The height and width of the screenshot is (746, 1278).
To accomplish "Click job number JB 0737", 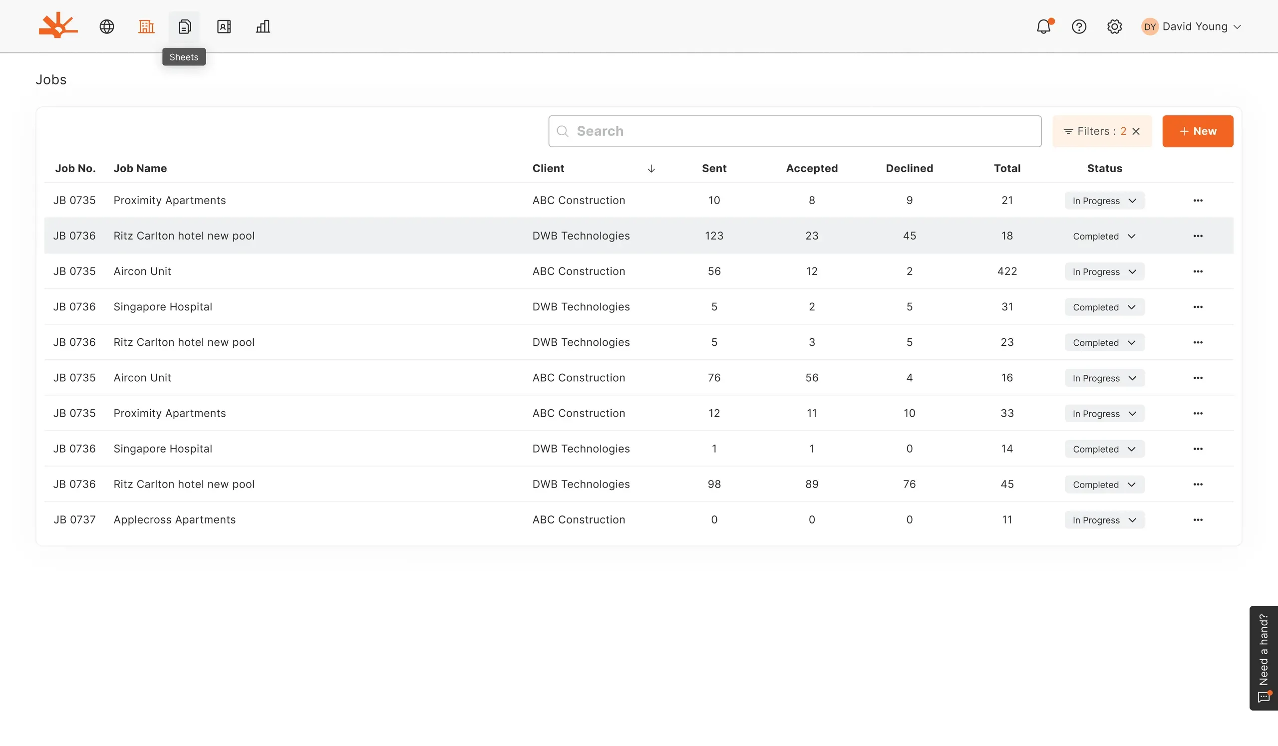I will (74, 519).
